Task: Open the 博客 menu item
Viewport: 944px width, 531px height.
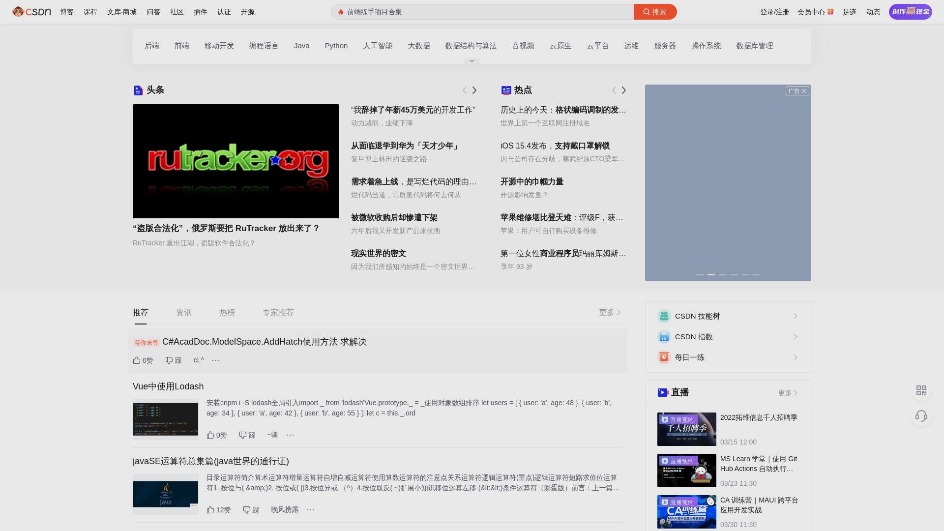Action: tap(67, 12)
